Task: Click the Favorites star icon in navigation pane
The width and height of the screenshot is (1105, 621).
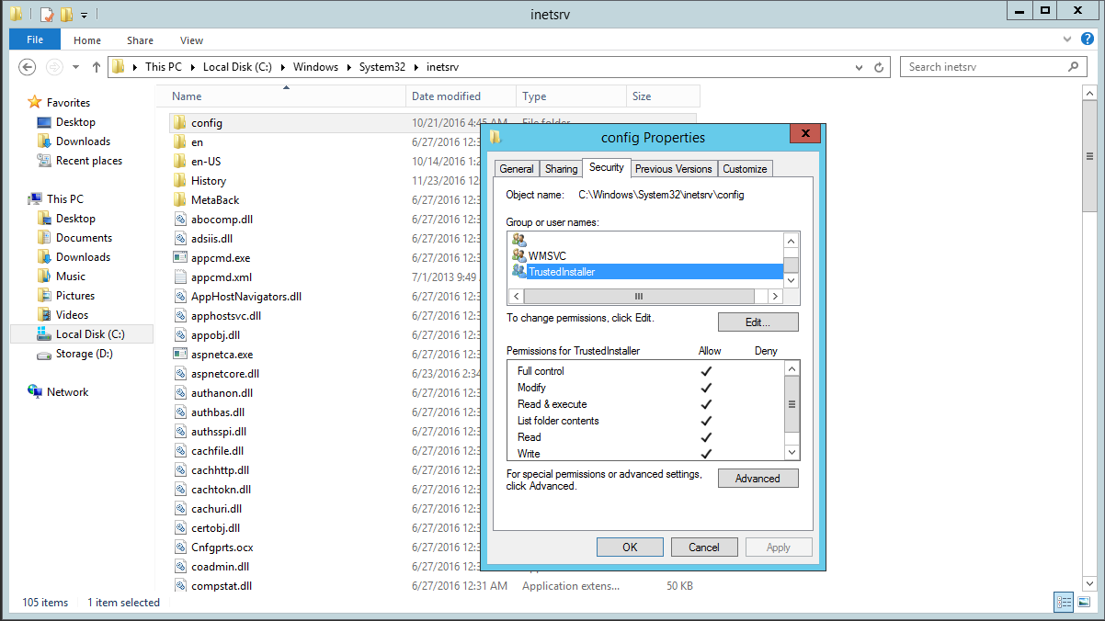Action: 35,102
